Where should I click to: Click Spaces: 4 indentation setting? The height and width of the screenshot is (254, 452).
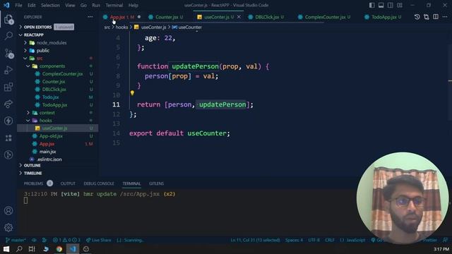click(x=294, y=240)
